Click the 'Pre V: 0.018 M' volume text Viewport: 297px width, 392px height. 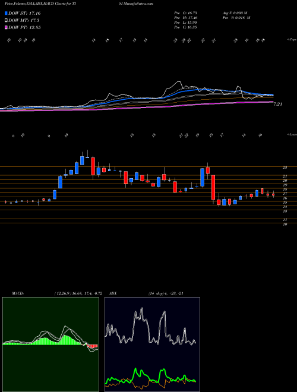[x=236, y=18]
